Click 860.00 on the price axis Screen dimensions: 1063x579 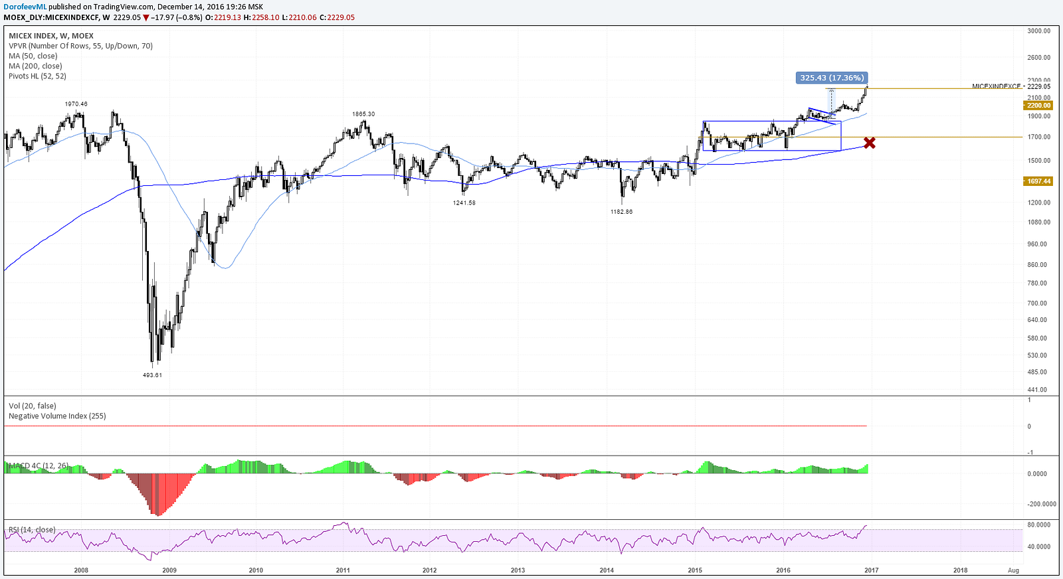(1037, 265)
